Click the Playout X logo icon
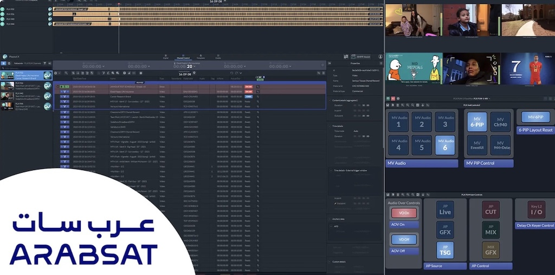555x275 pixels. point(4,56)
